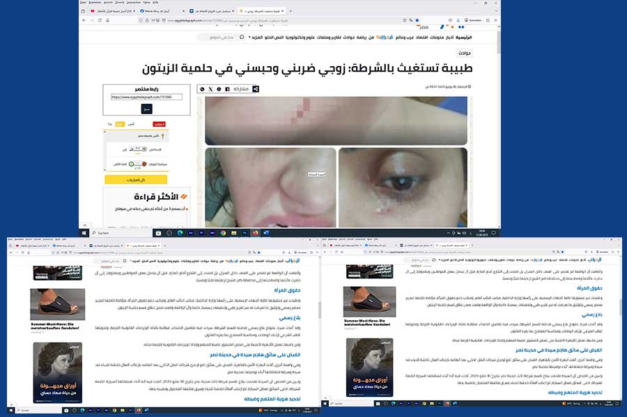This screenshot has height=417, width=627.
Task: Share article via WhatsApp in top window
Action: [x=202, y=89]
